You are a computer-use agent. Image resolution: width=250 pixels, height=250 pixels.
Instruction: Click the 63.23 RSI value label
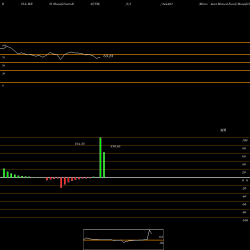pyautogui.click(x=108, y=56)
